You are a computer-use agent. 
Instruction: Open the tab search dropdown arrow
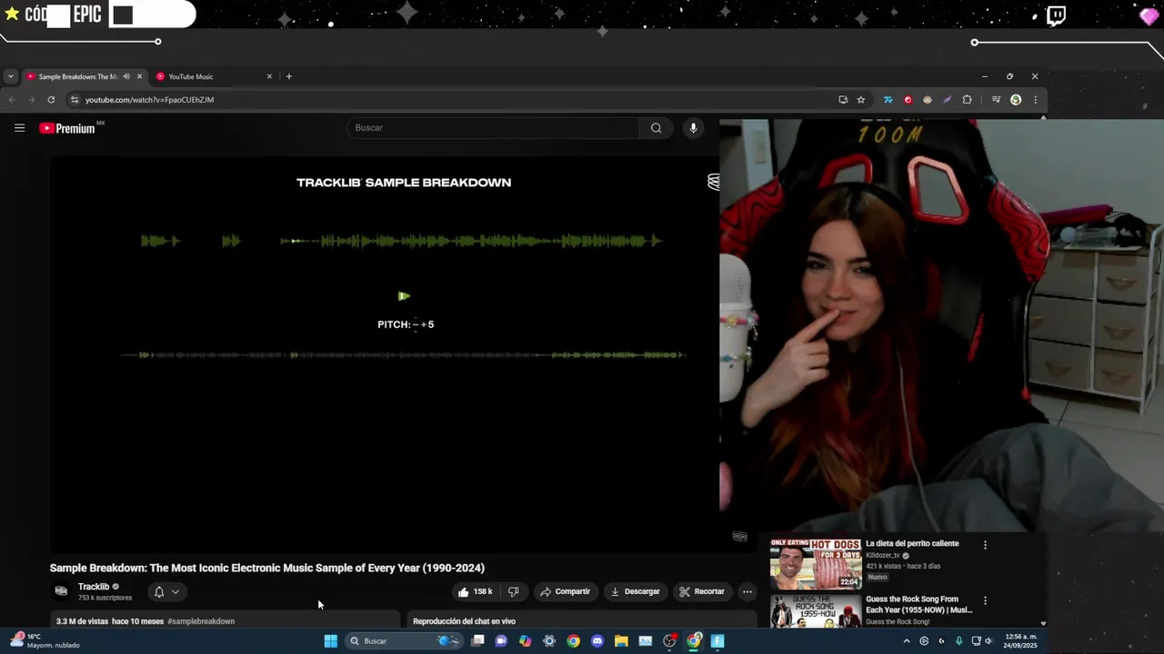[10, 76]
